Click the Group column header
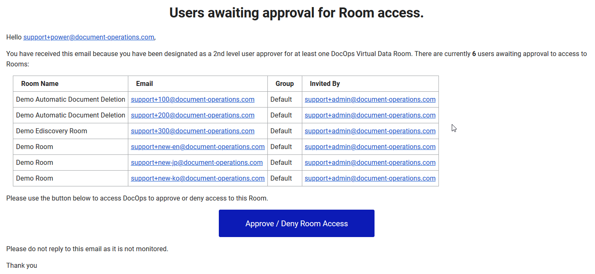Image resolution: width=595 pixels, height=274 pixels. pos(285,83)
